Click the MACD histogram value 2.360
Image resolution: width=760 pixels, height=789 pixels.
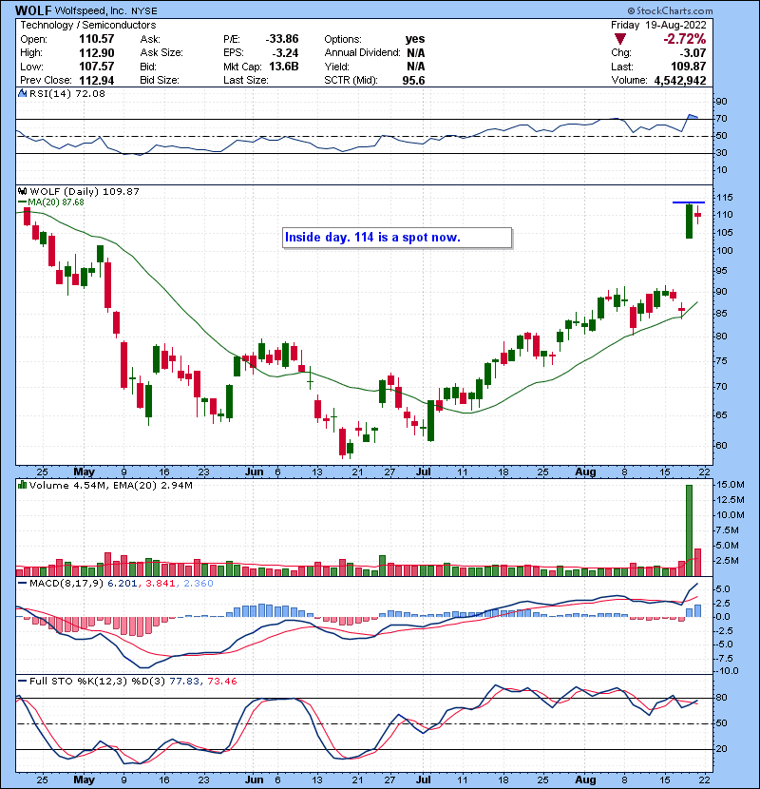[x=199, y=584]
